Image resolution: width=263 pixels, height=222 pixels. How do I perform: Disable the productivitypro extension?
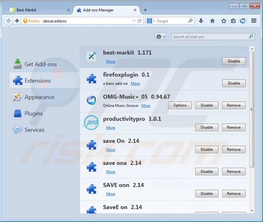point(207,127)
